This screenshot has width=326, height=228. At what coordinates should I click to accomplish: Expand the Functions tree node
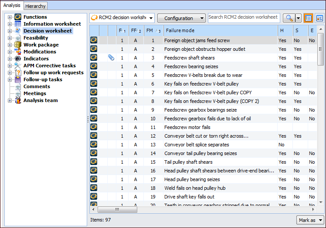(10, 17)
